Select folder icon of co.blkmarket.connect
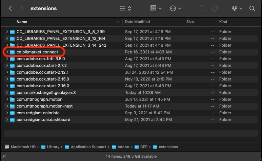 coord(12,52)
